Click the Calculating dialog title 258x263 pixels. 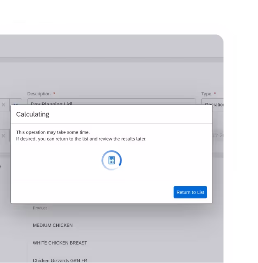point(33,114)
